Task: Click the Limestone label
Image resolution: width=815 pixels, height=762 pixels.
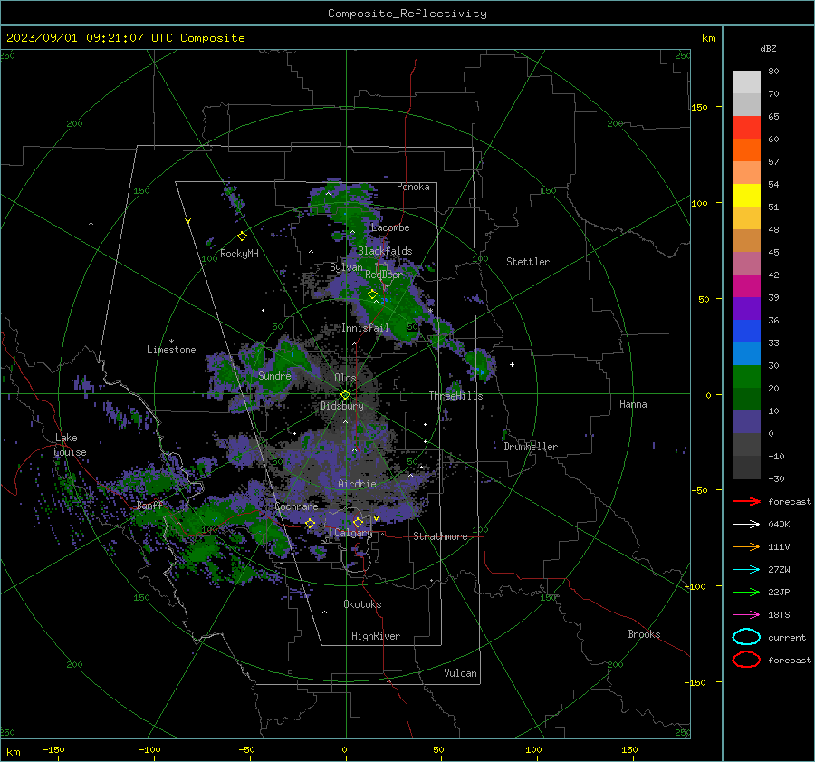Action: pos(171,350)
